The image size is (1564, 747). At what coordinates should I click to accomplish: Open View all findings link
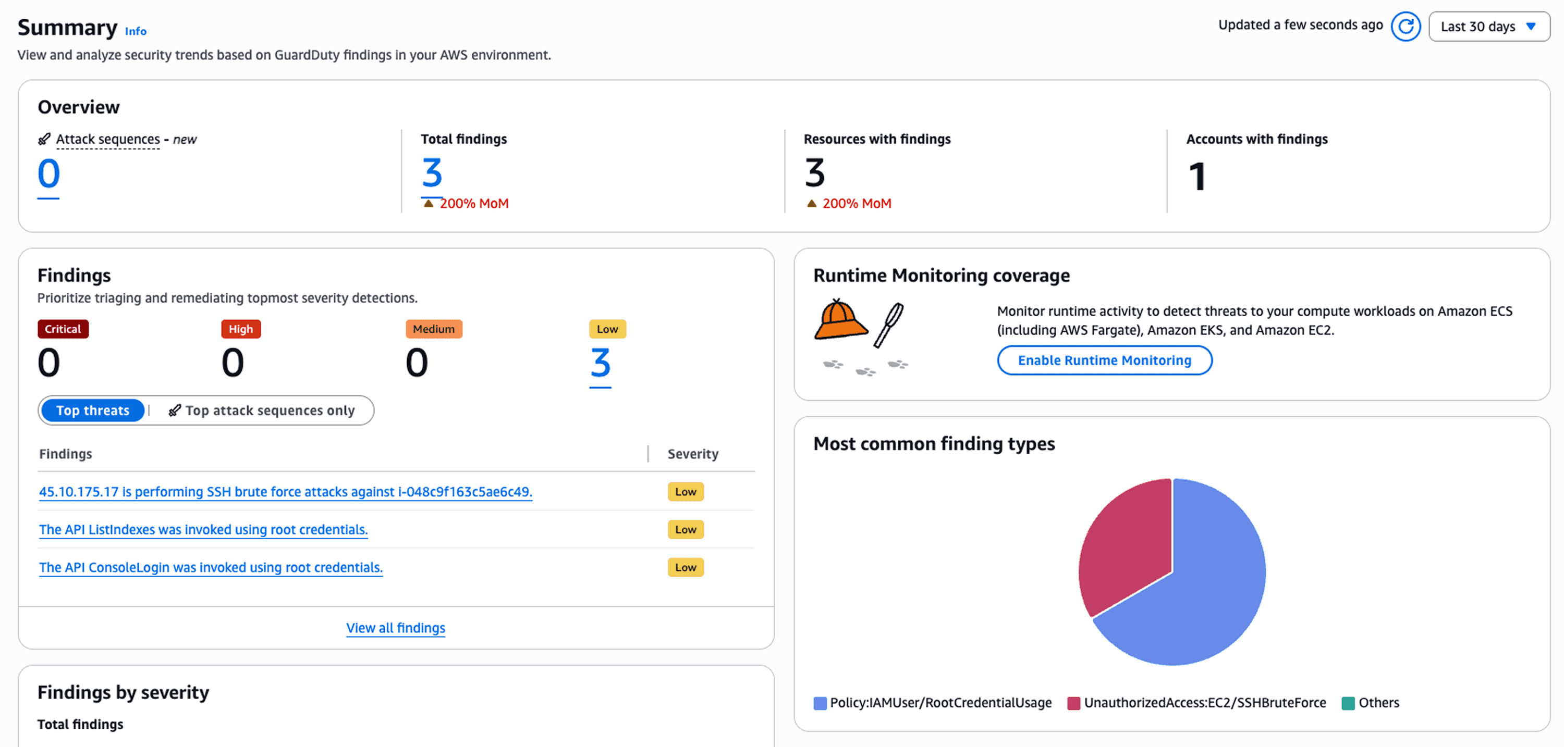395,628
